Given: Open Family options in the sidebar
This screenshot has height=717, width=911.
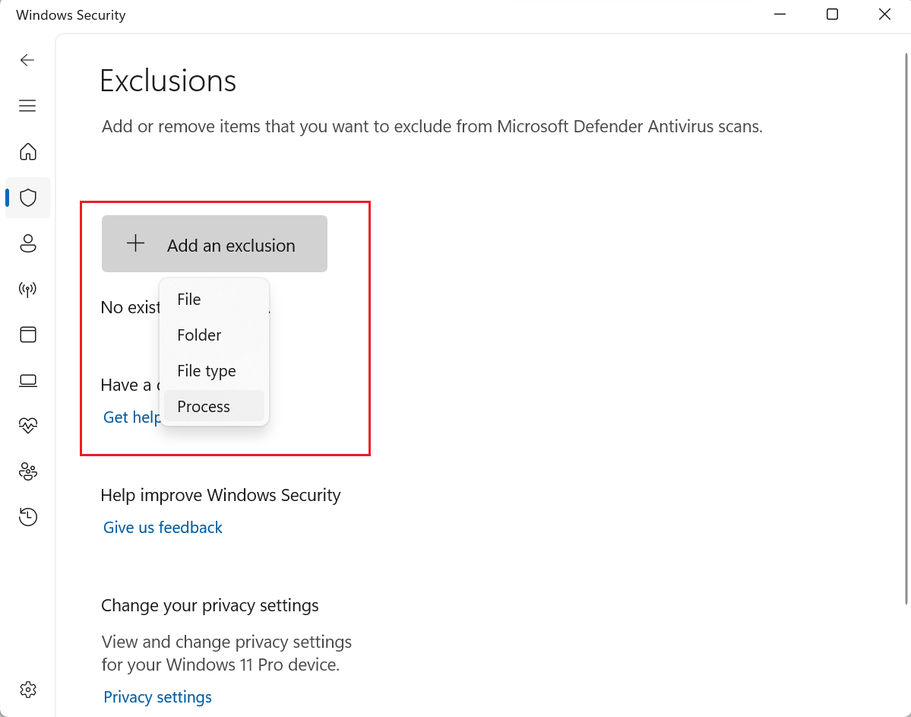Looking at the screenshot, I should pyautogui.click(x=27, y=471).
